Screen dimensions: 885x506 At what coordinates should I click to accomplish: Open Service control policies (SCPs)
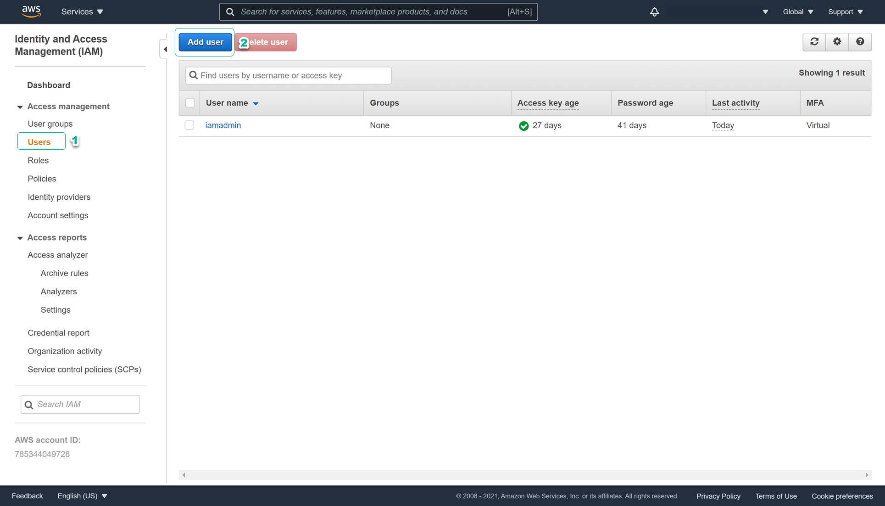[x=84, y=370]
